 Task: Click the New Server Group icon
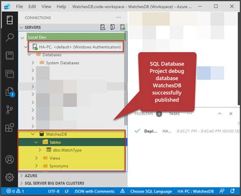[112, 27]
